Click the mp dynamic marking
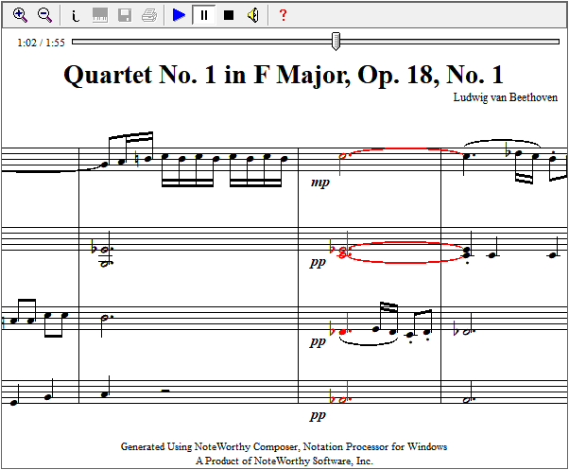This screenshot has height=470, width=569. (320, 183)
